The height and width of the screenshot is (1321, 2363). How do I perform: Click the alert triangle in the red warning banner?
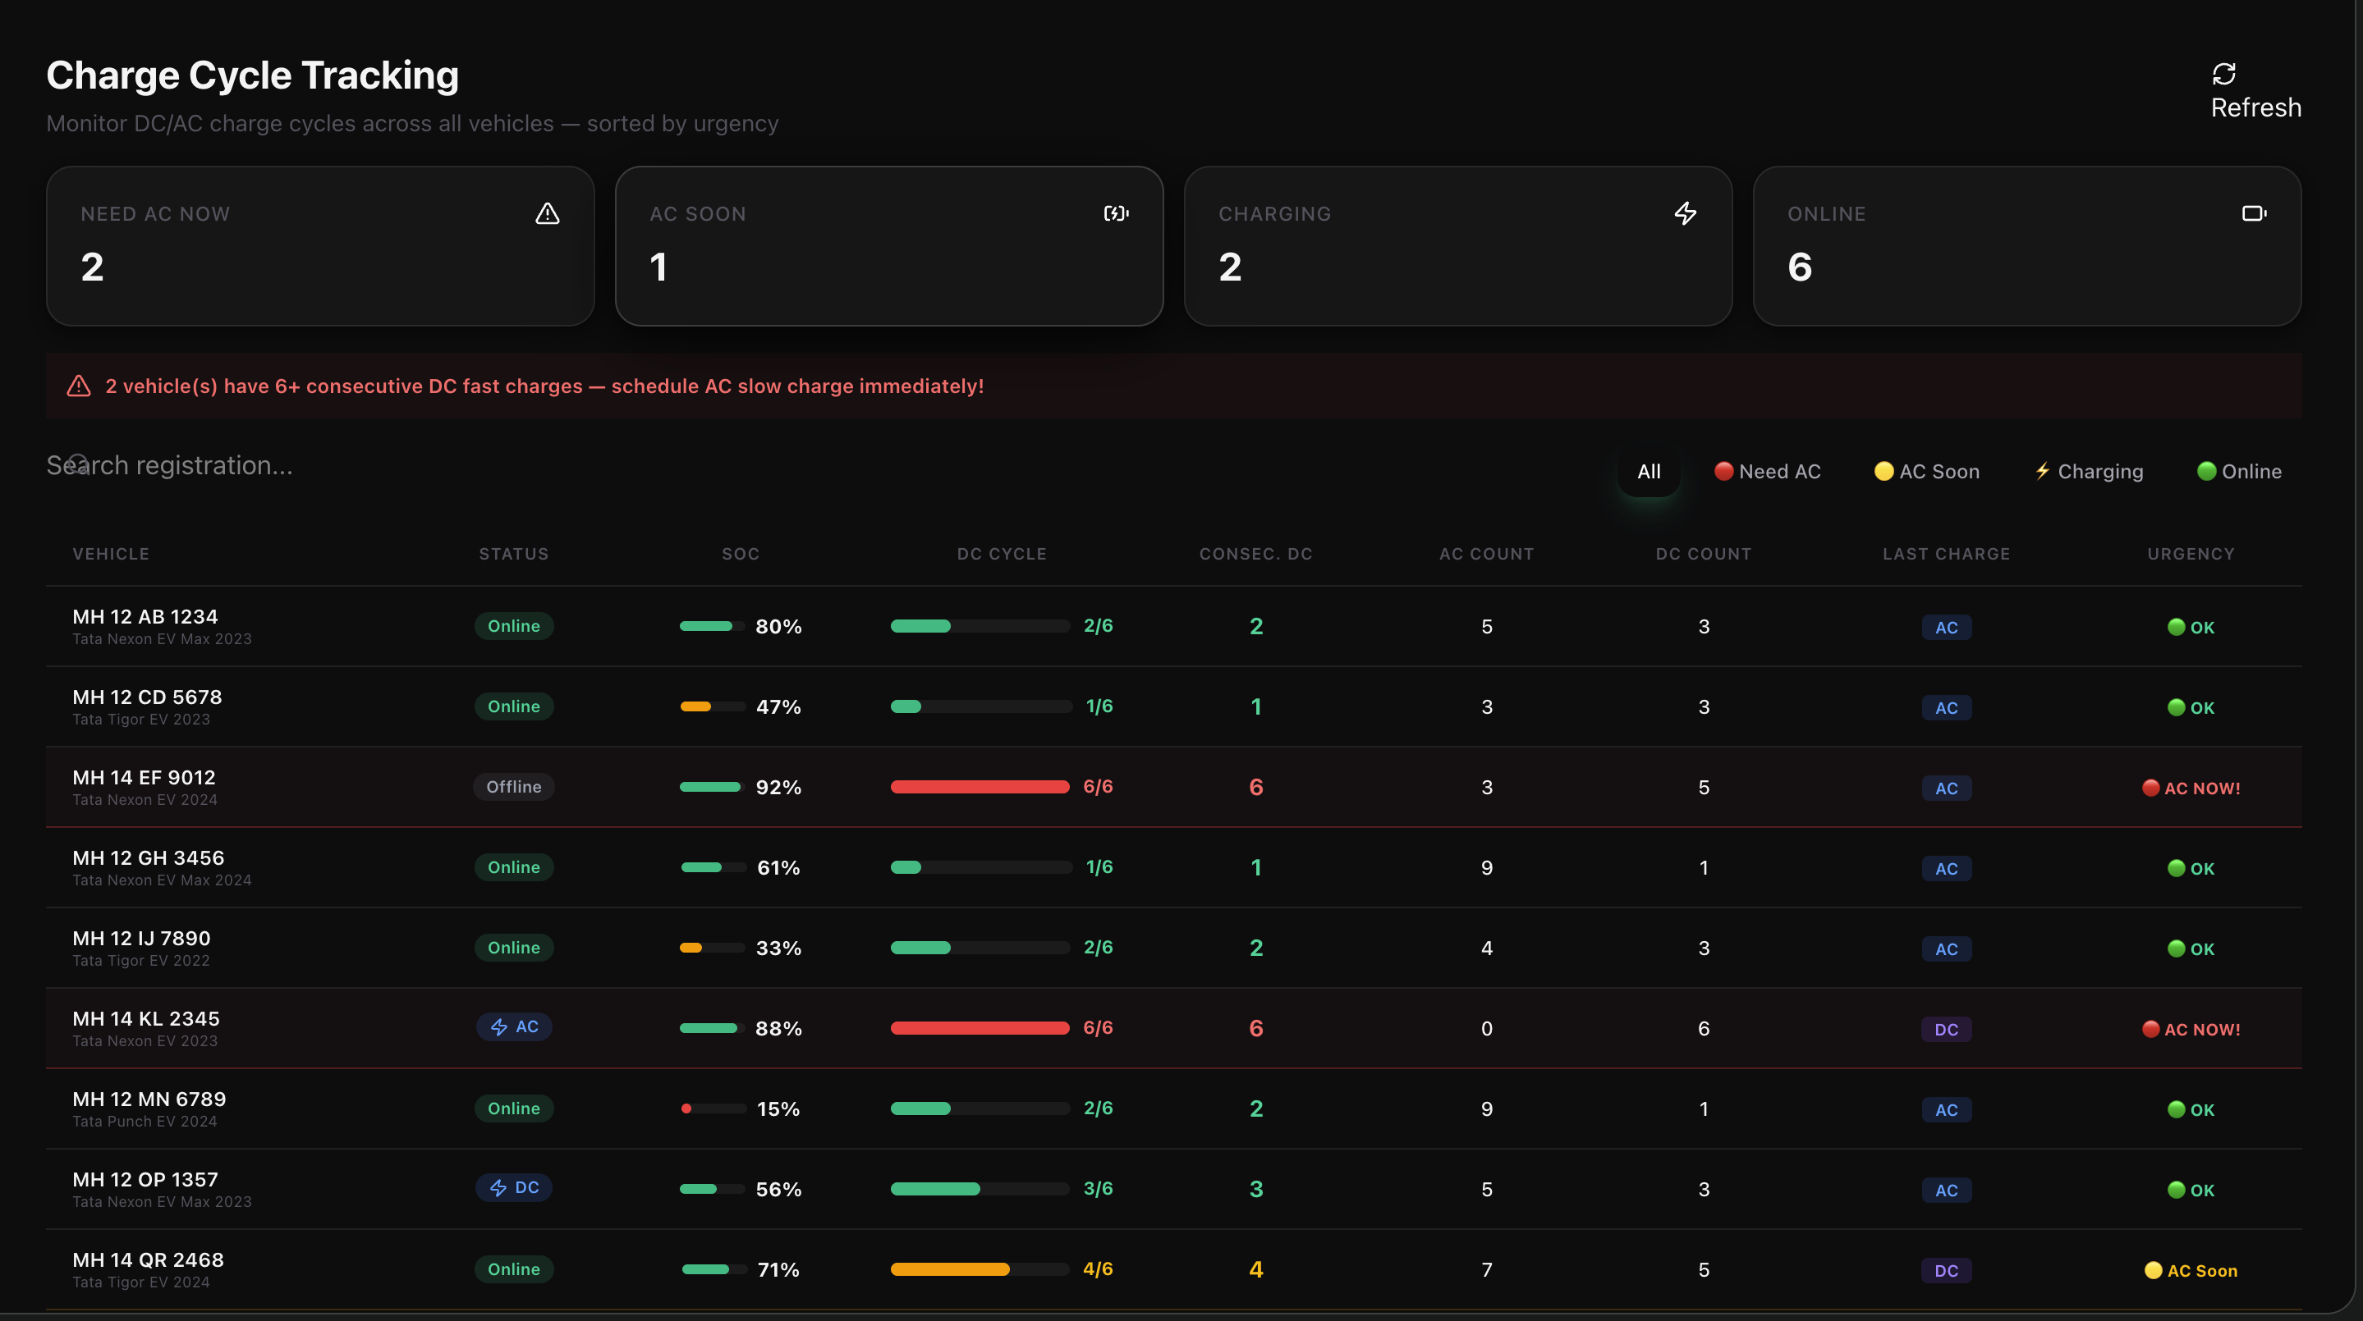pyautogui.click(x=79, y=386)
